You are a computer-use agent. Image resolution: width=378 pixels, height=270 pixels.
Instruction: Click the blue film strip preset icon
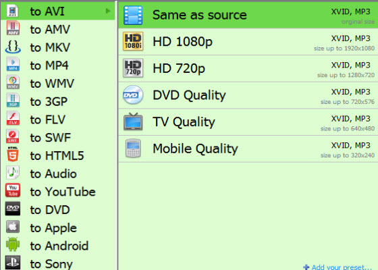[133, 16]
